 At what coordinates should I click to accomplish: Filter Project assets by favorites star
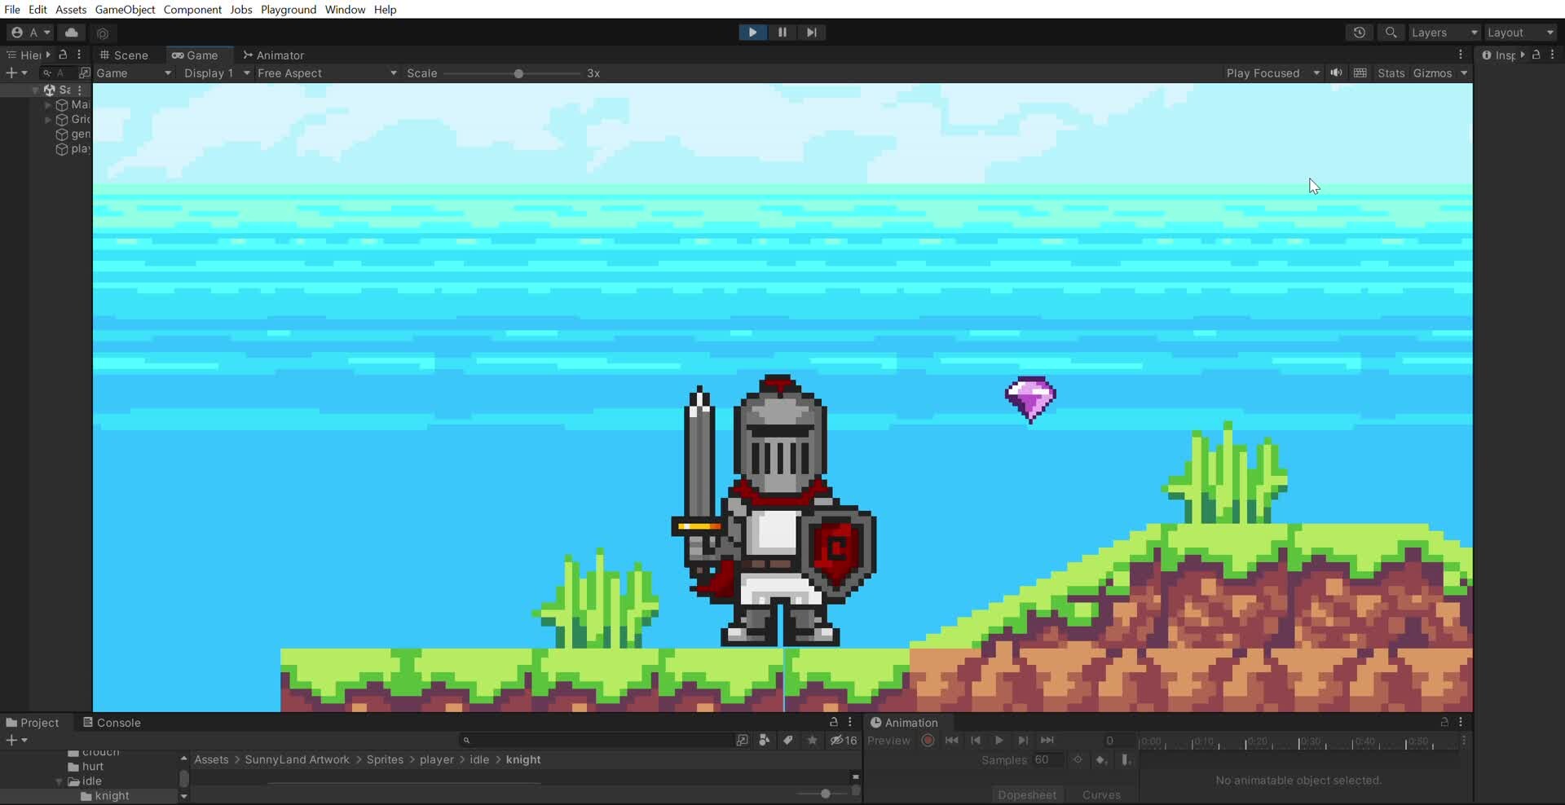[x=812, y=741]
